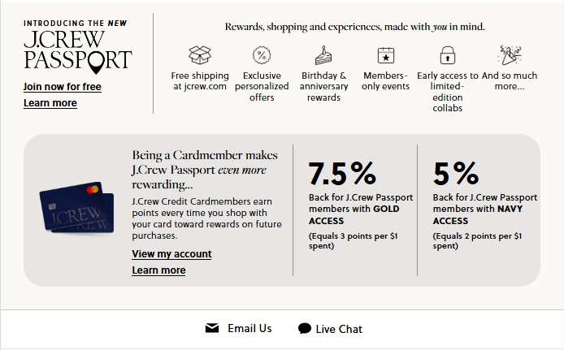Image resolution: width=564 pixels, height=350 pixels.
Task: Click Learn more in Cardmember section
Action: pos(158,270)
